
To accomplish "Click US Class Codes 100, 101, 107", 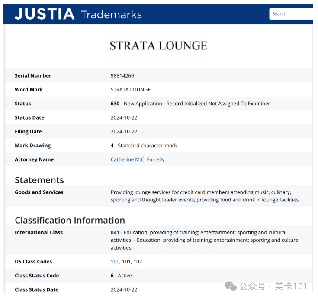I will [126, 262].
